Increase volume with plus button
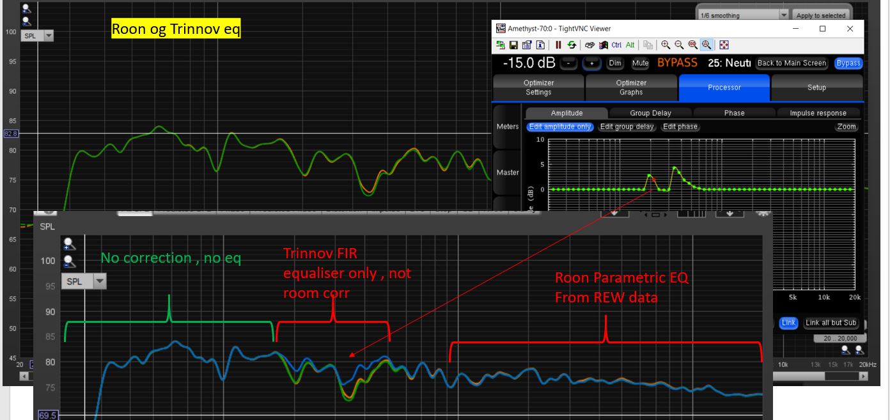890x420 pixels. [592, 63]
